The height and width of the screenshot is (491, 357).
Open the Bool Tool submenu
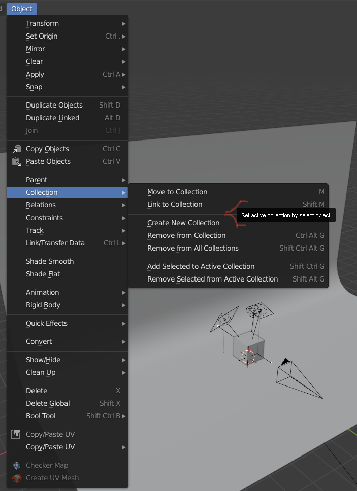(x=68, y=416)
